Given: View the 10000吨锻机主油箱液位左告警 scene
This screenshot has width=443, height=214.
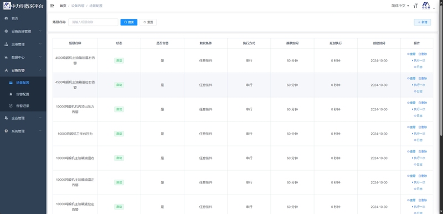Looking at the screenshot, I should pos(411,200).
